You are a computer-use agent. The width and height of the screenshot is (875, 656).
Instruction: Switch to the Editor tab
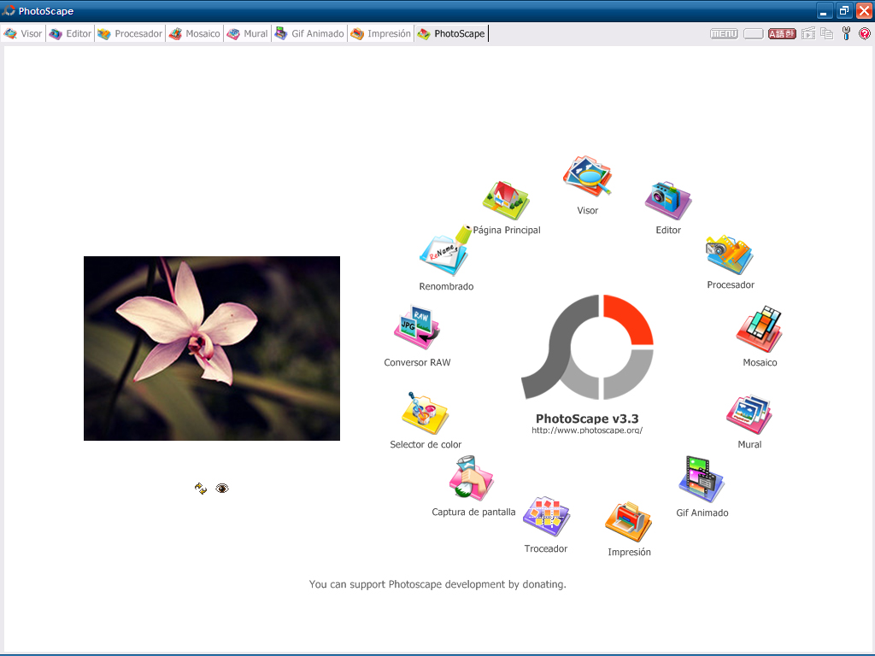point(70,33)
